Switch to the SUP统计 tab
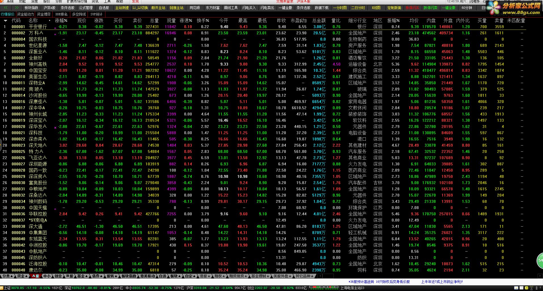 coord(96,14)
